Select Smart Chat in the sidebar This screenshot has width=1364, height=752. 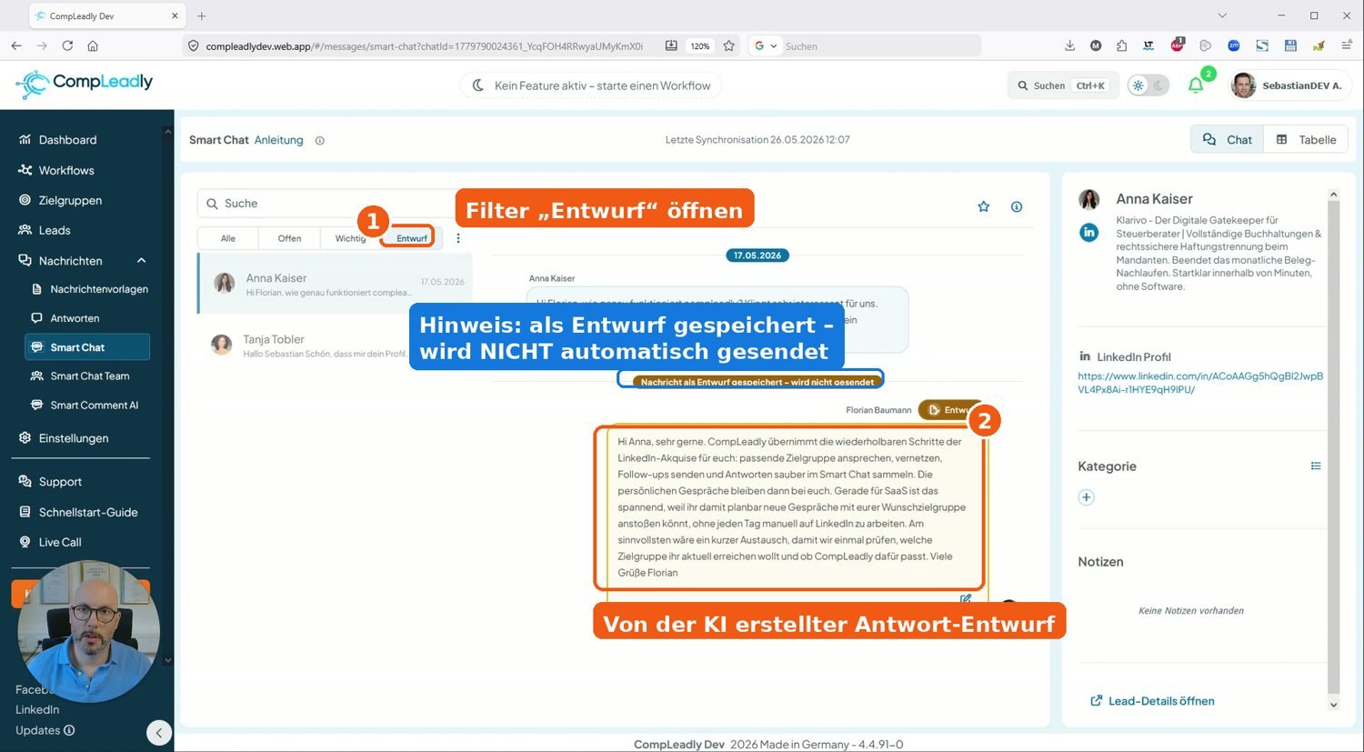tap(87, 347)
